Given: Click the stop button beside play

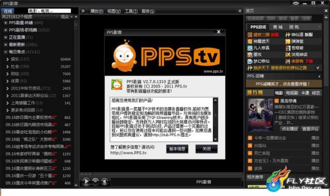Looking at the screenshot, I should tap(95, 181).
